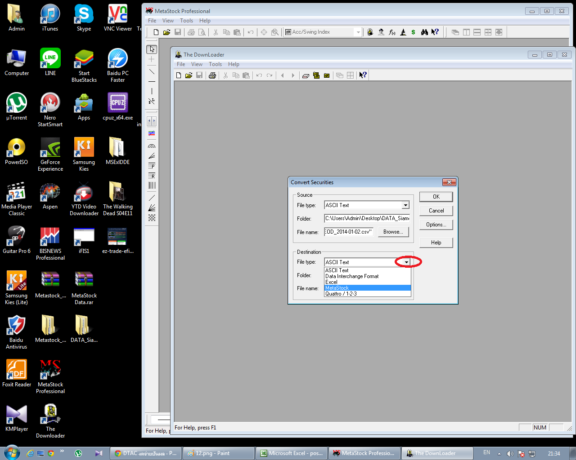Select the trendline drawing tool in MetaStock

tap(152, 72)
